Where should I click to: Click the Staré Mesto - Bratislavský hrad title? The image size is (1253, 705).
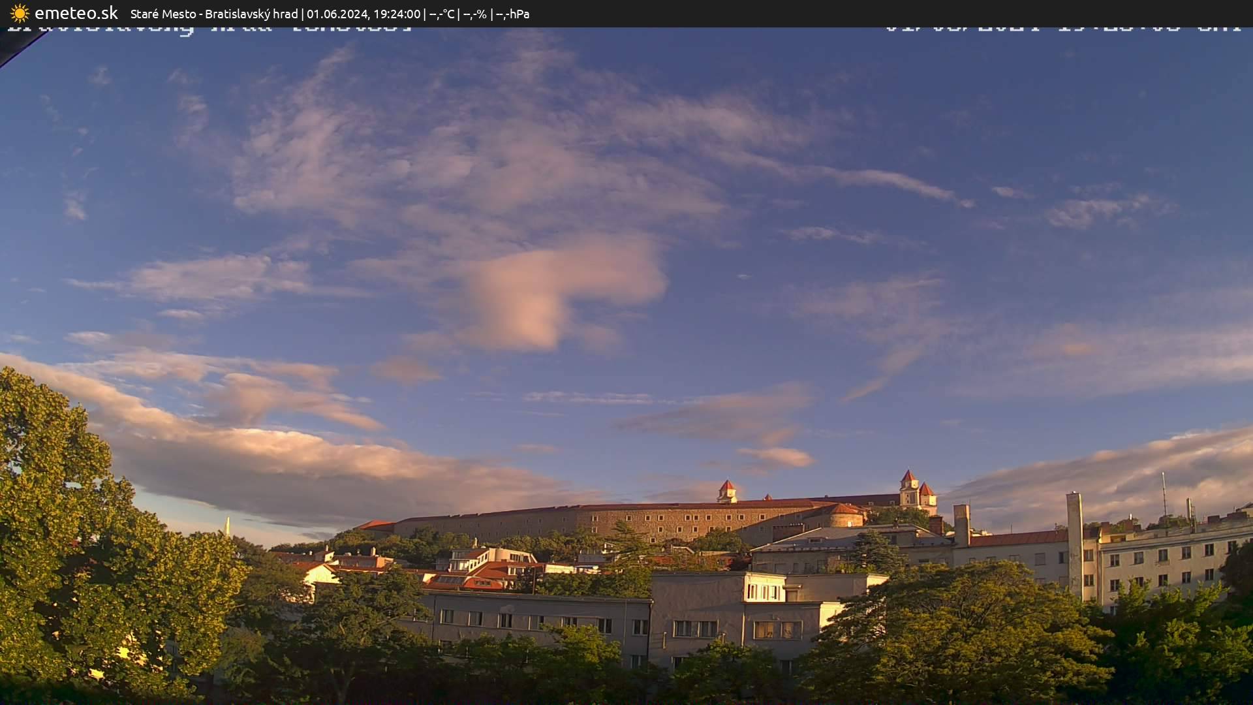[x=214, y=14]
